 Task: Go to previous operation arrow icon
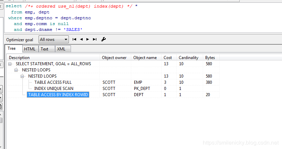point(81,39)
